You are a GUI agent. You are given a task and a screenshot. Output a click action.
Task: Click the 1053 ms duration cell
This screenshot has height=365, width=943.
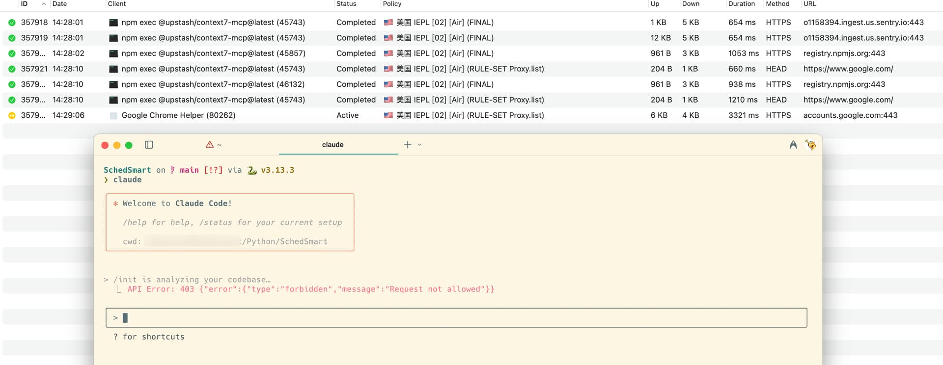tap(744, 53)
